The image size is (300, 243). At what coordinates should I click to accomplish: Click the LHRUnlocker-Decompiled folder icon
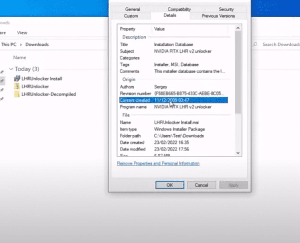coord(17,94)
